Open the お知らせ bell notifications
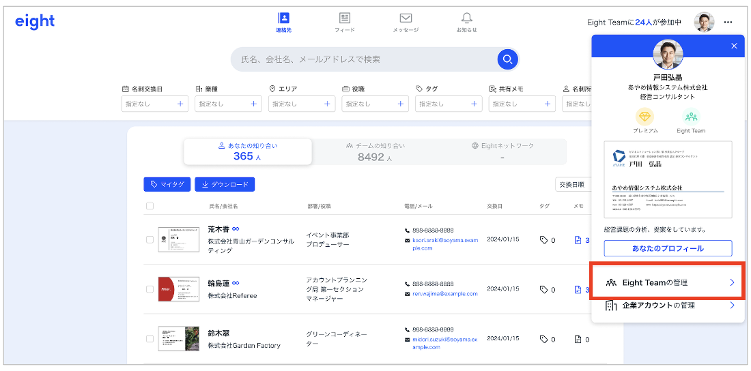751x371 pixels. pyautogui.click(x=467, y=19)
